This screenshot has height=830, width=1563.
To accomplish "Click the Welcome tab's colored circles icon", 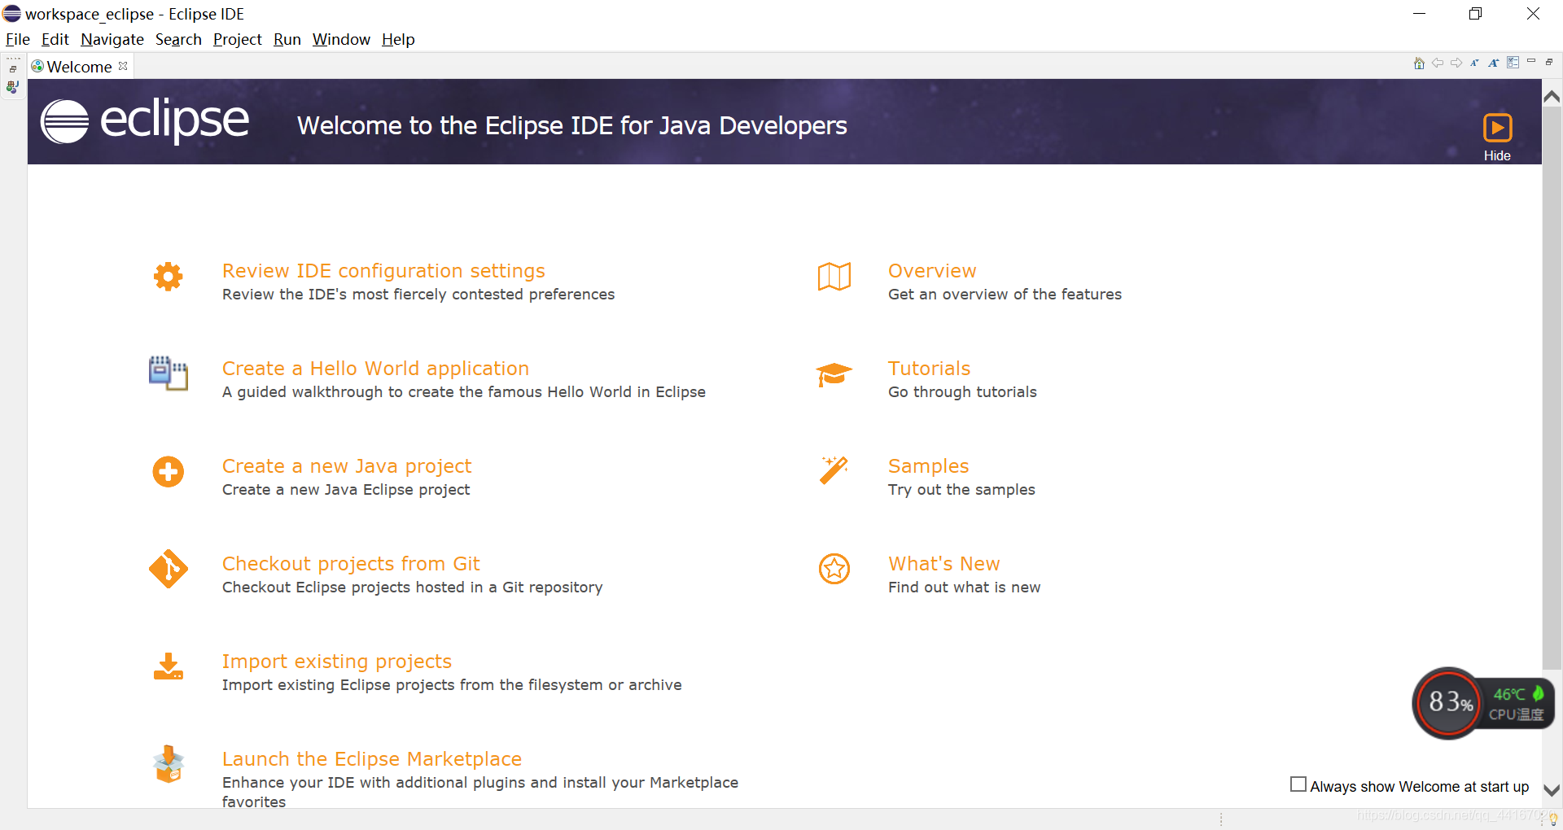I will click(x=37, y=66).
